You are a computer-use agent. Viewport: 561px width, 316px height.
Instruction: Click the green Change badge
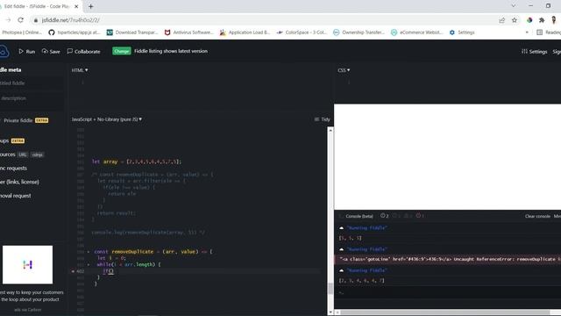pos(122,51)
